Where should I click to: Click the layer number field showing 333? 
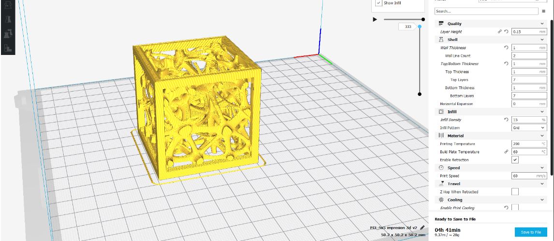pos(408,27)
